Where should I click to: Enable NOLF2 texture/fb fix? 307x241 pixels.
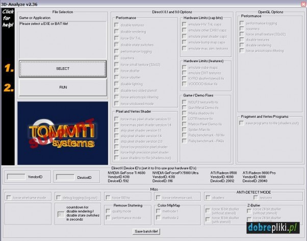(x=184, y=102)
